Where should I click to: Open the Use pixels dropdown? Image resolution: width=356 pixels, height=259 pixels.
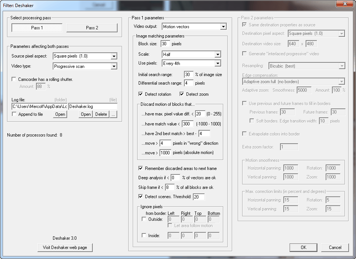[191, 63]
